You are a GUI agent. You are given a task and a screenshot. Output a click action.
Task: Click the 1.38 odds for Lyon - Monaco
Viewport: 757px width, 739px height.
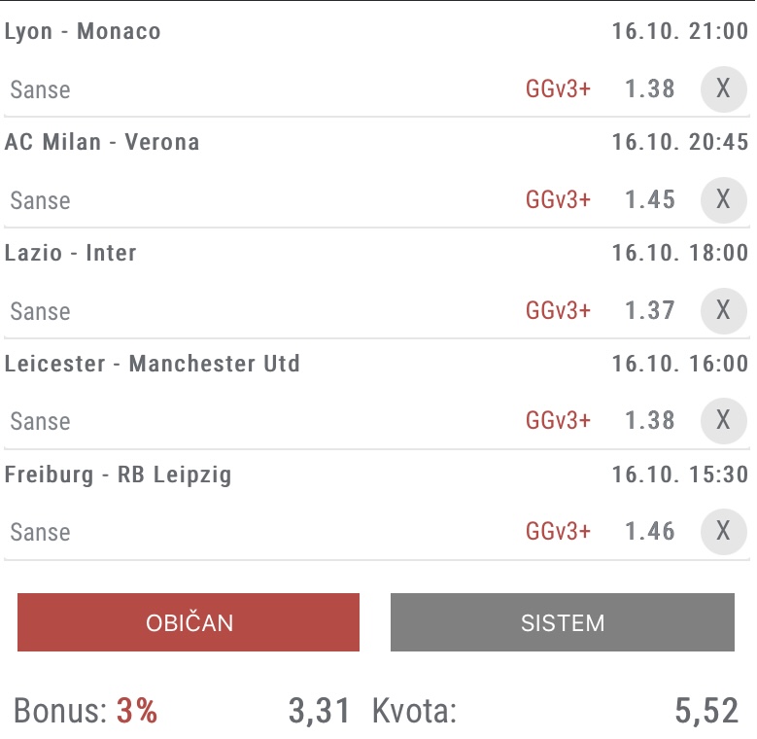(650, 88)
